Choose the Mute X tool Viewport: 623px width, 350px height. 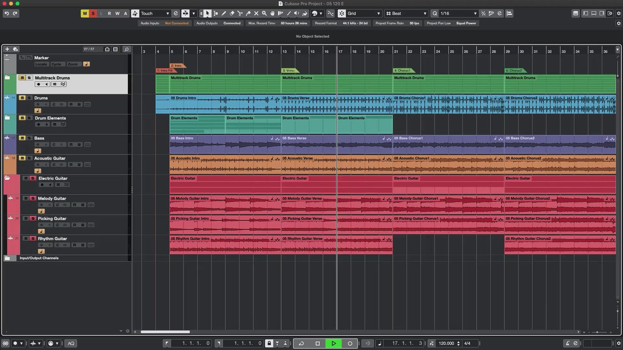(256, 13)
